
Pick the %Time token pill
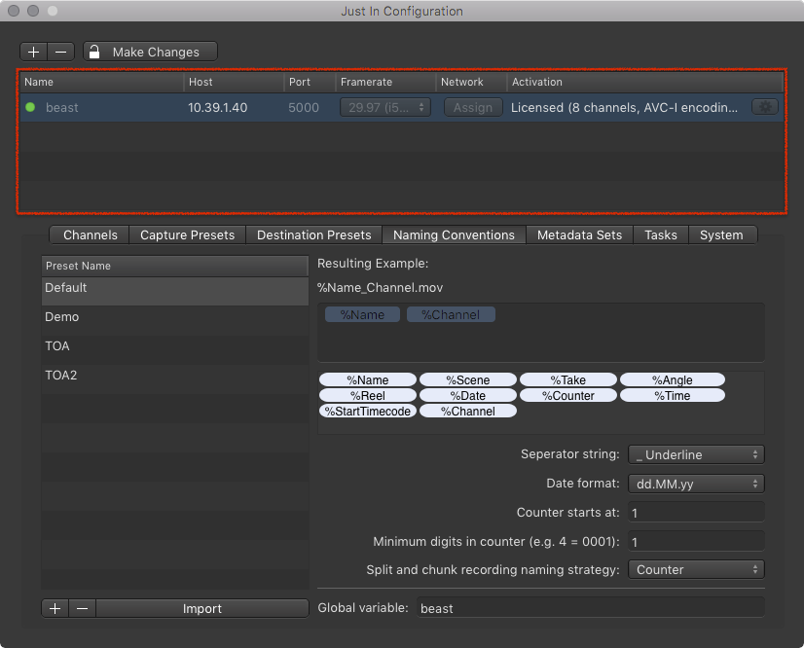673,395
